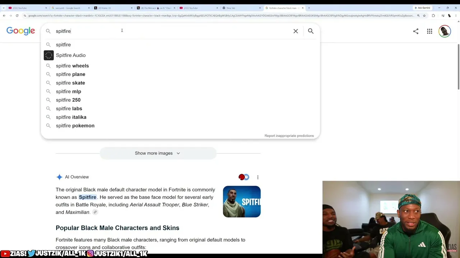The height and width of the screenshot is (258, 460).
Task: Reload the page
Action: 17,16
